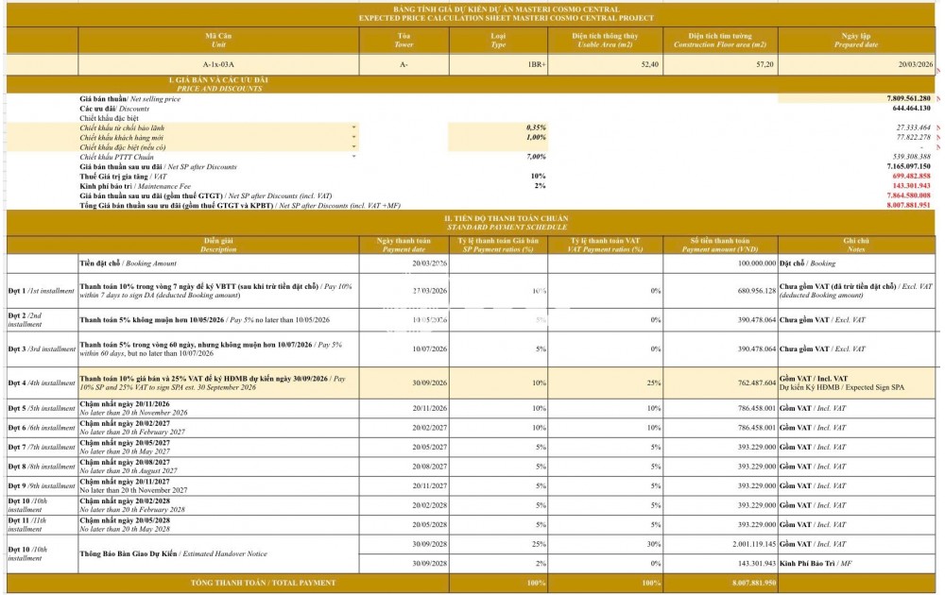Select handover amount 2.001.119.145
Image resolution: width=945 pixels, height=595 pixels.
click(x=754, y=544)
